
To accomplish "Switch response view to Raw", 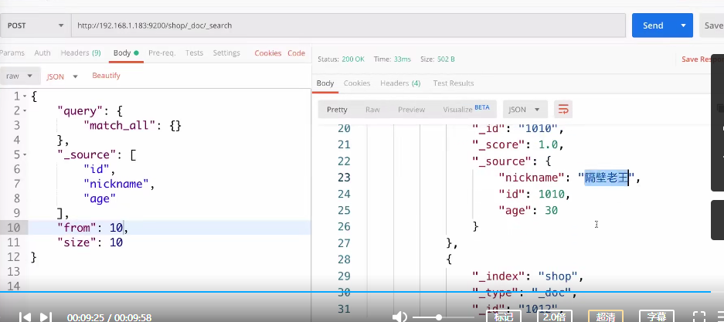I will point(372,110).
